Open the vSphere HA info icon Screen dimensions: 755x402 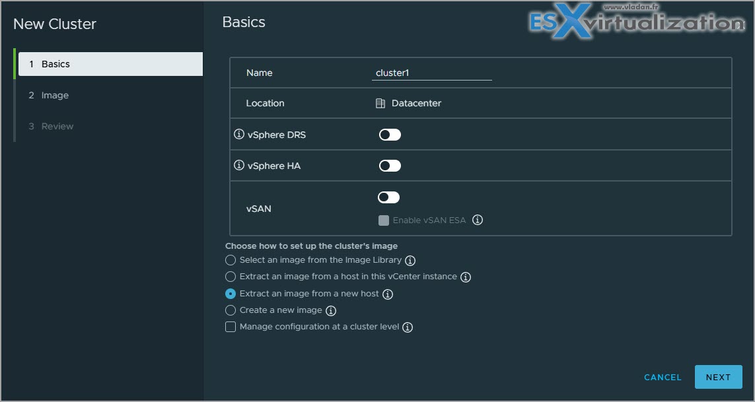[239, 165]
